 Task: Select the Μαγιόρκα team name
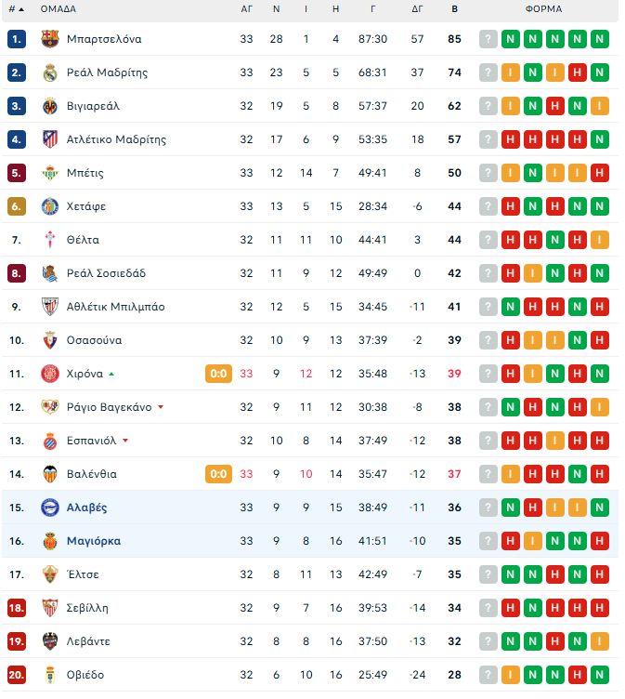[x=94, y=541]
